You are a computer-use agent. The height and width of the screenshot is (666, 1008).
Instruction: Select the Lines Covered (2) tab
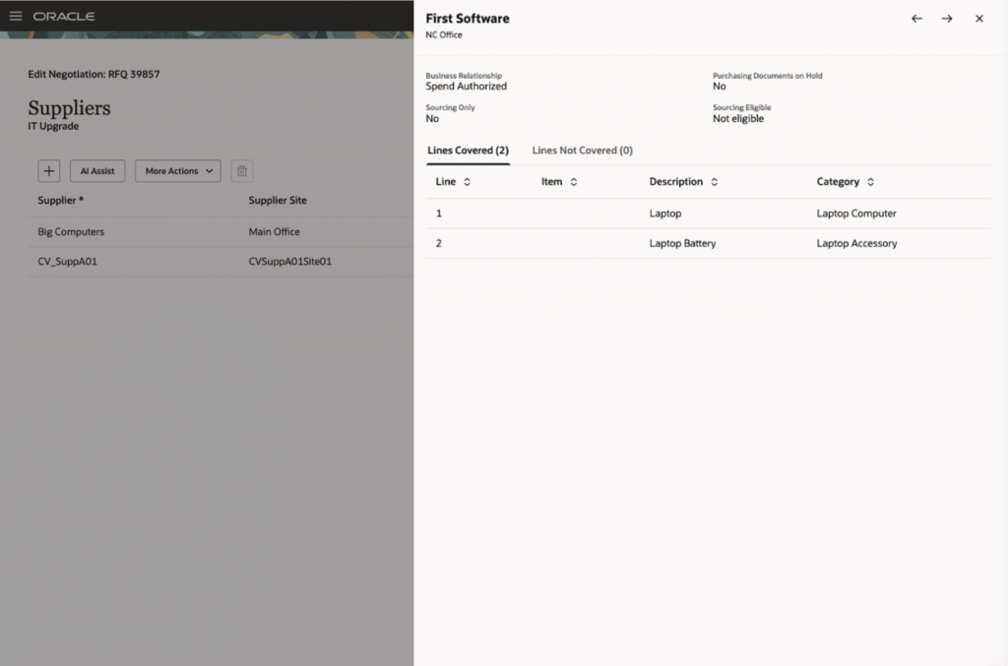click(468, 151)
